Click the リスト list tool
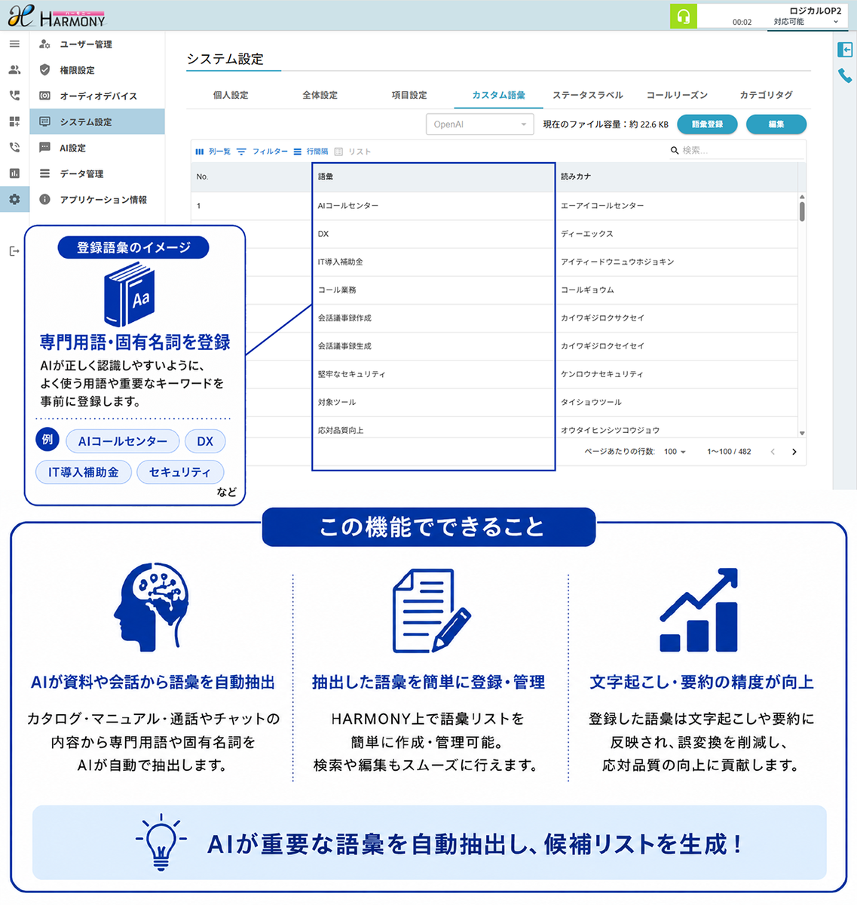The image size is (857, 905). [352, 152]
